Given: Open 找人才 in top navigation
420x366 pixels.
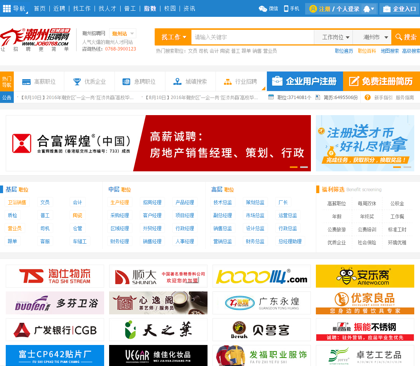Looking at the screenshot, I should click(108, 8).
